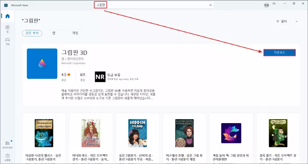The image size is (308, 164).
Task: Open the Detective Holmes game thumbnail
Action: [x=278, y=133]
